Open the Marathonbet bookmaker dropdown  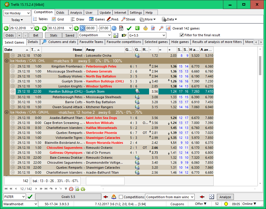[36, 204]
